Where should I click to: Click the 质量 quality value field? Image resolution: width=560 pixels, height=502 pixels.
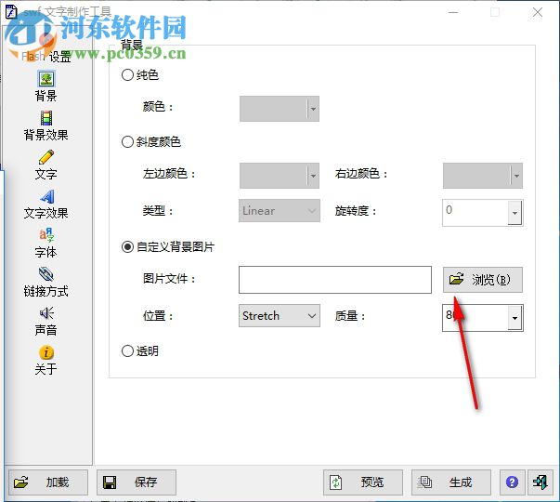[475, 318]
